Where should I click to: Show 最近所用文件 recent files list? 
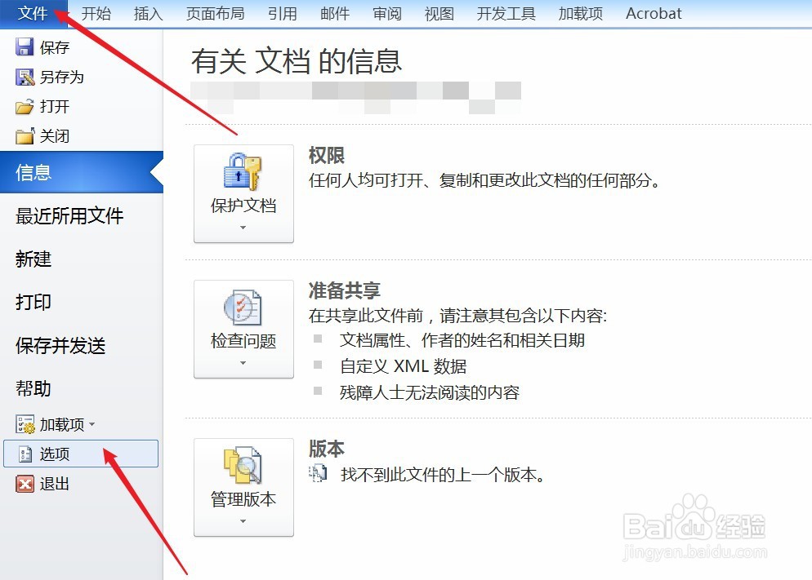[65, 216]
